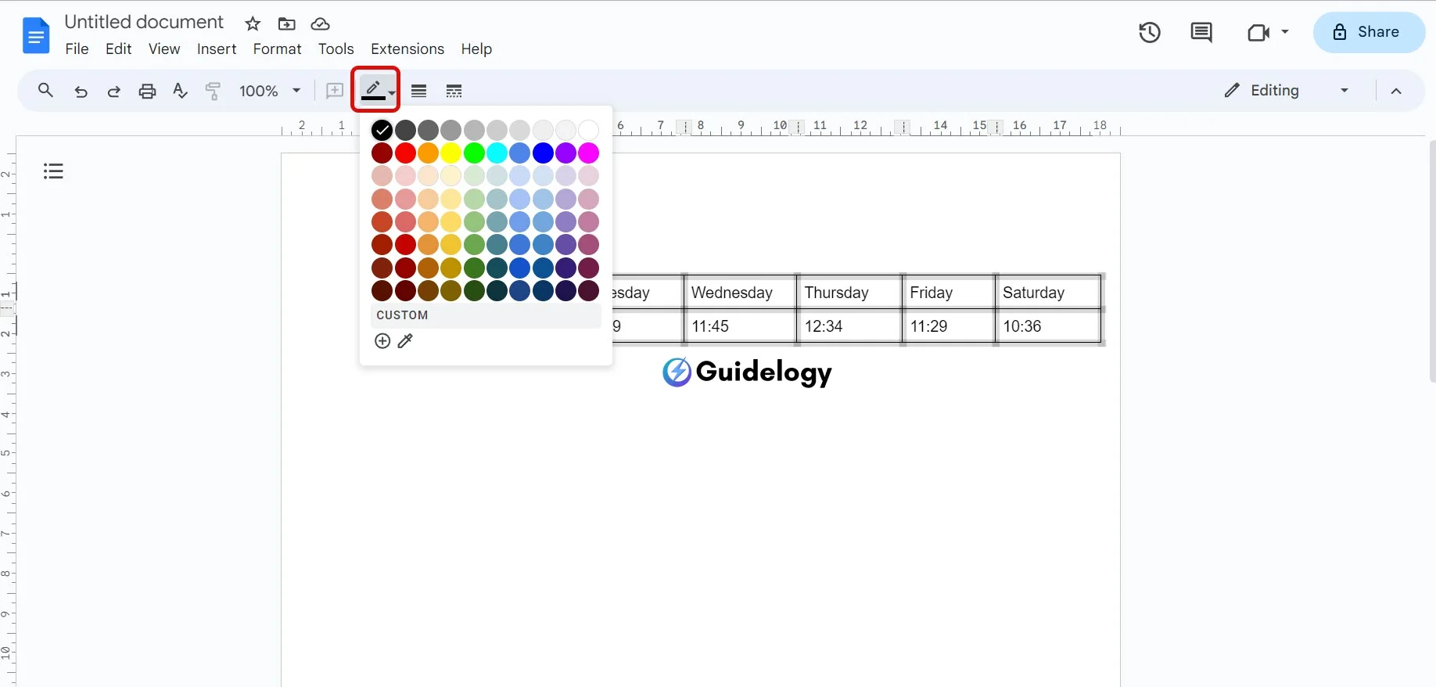1436x687 pixels.
Task: Choose the bright red swatch
Action: [405, 153]
